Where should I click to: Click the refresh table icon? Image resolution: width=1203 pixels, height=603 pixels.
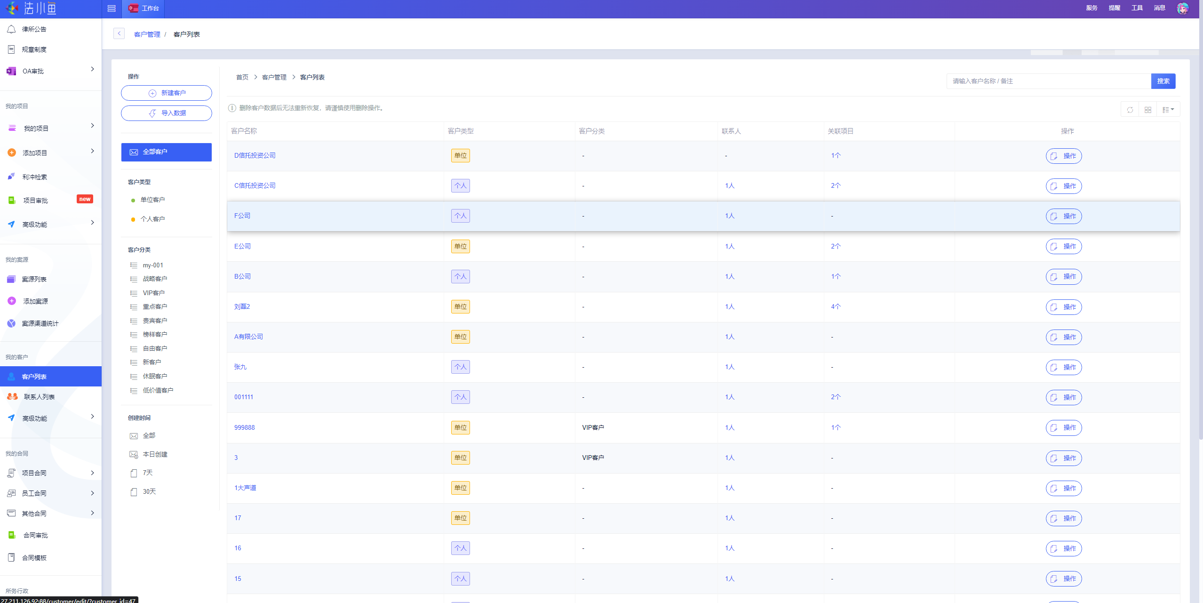[x=1130, y=110]
